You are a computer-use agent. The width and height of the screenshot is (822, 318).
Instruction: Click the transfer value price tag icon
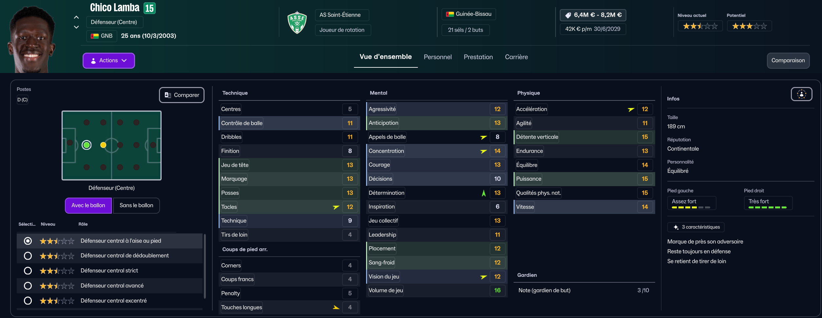[x=568, y=15]
